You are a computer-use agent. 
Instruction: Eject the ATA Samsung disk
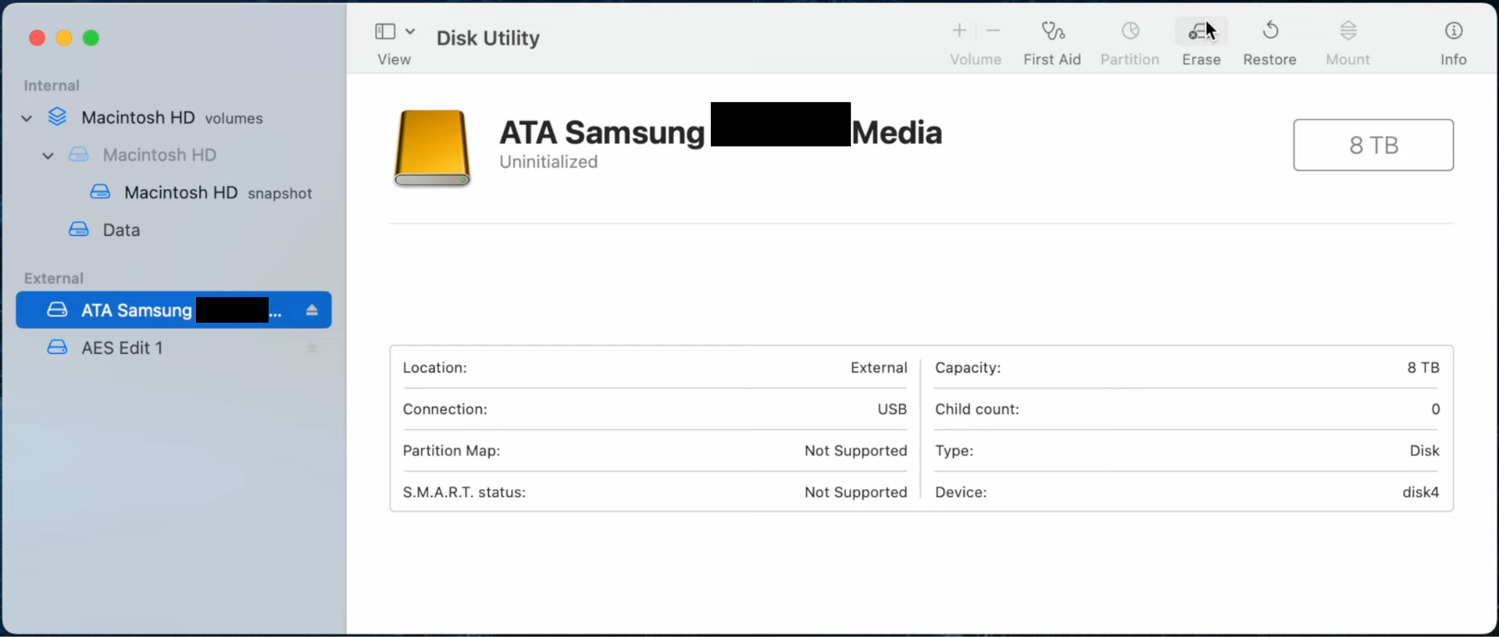tap(312, 310)
